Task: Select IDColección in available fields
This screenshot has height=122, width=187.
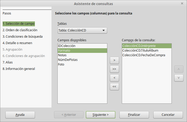Action: tap(67, 46)
